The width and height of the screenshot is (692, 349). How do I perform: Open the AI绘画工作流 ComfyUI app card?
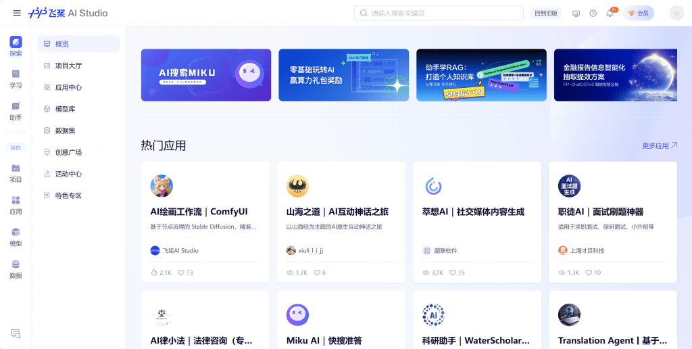tap(205, 222)
